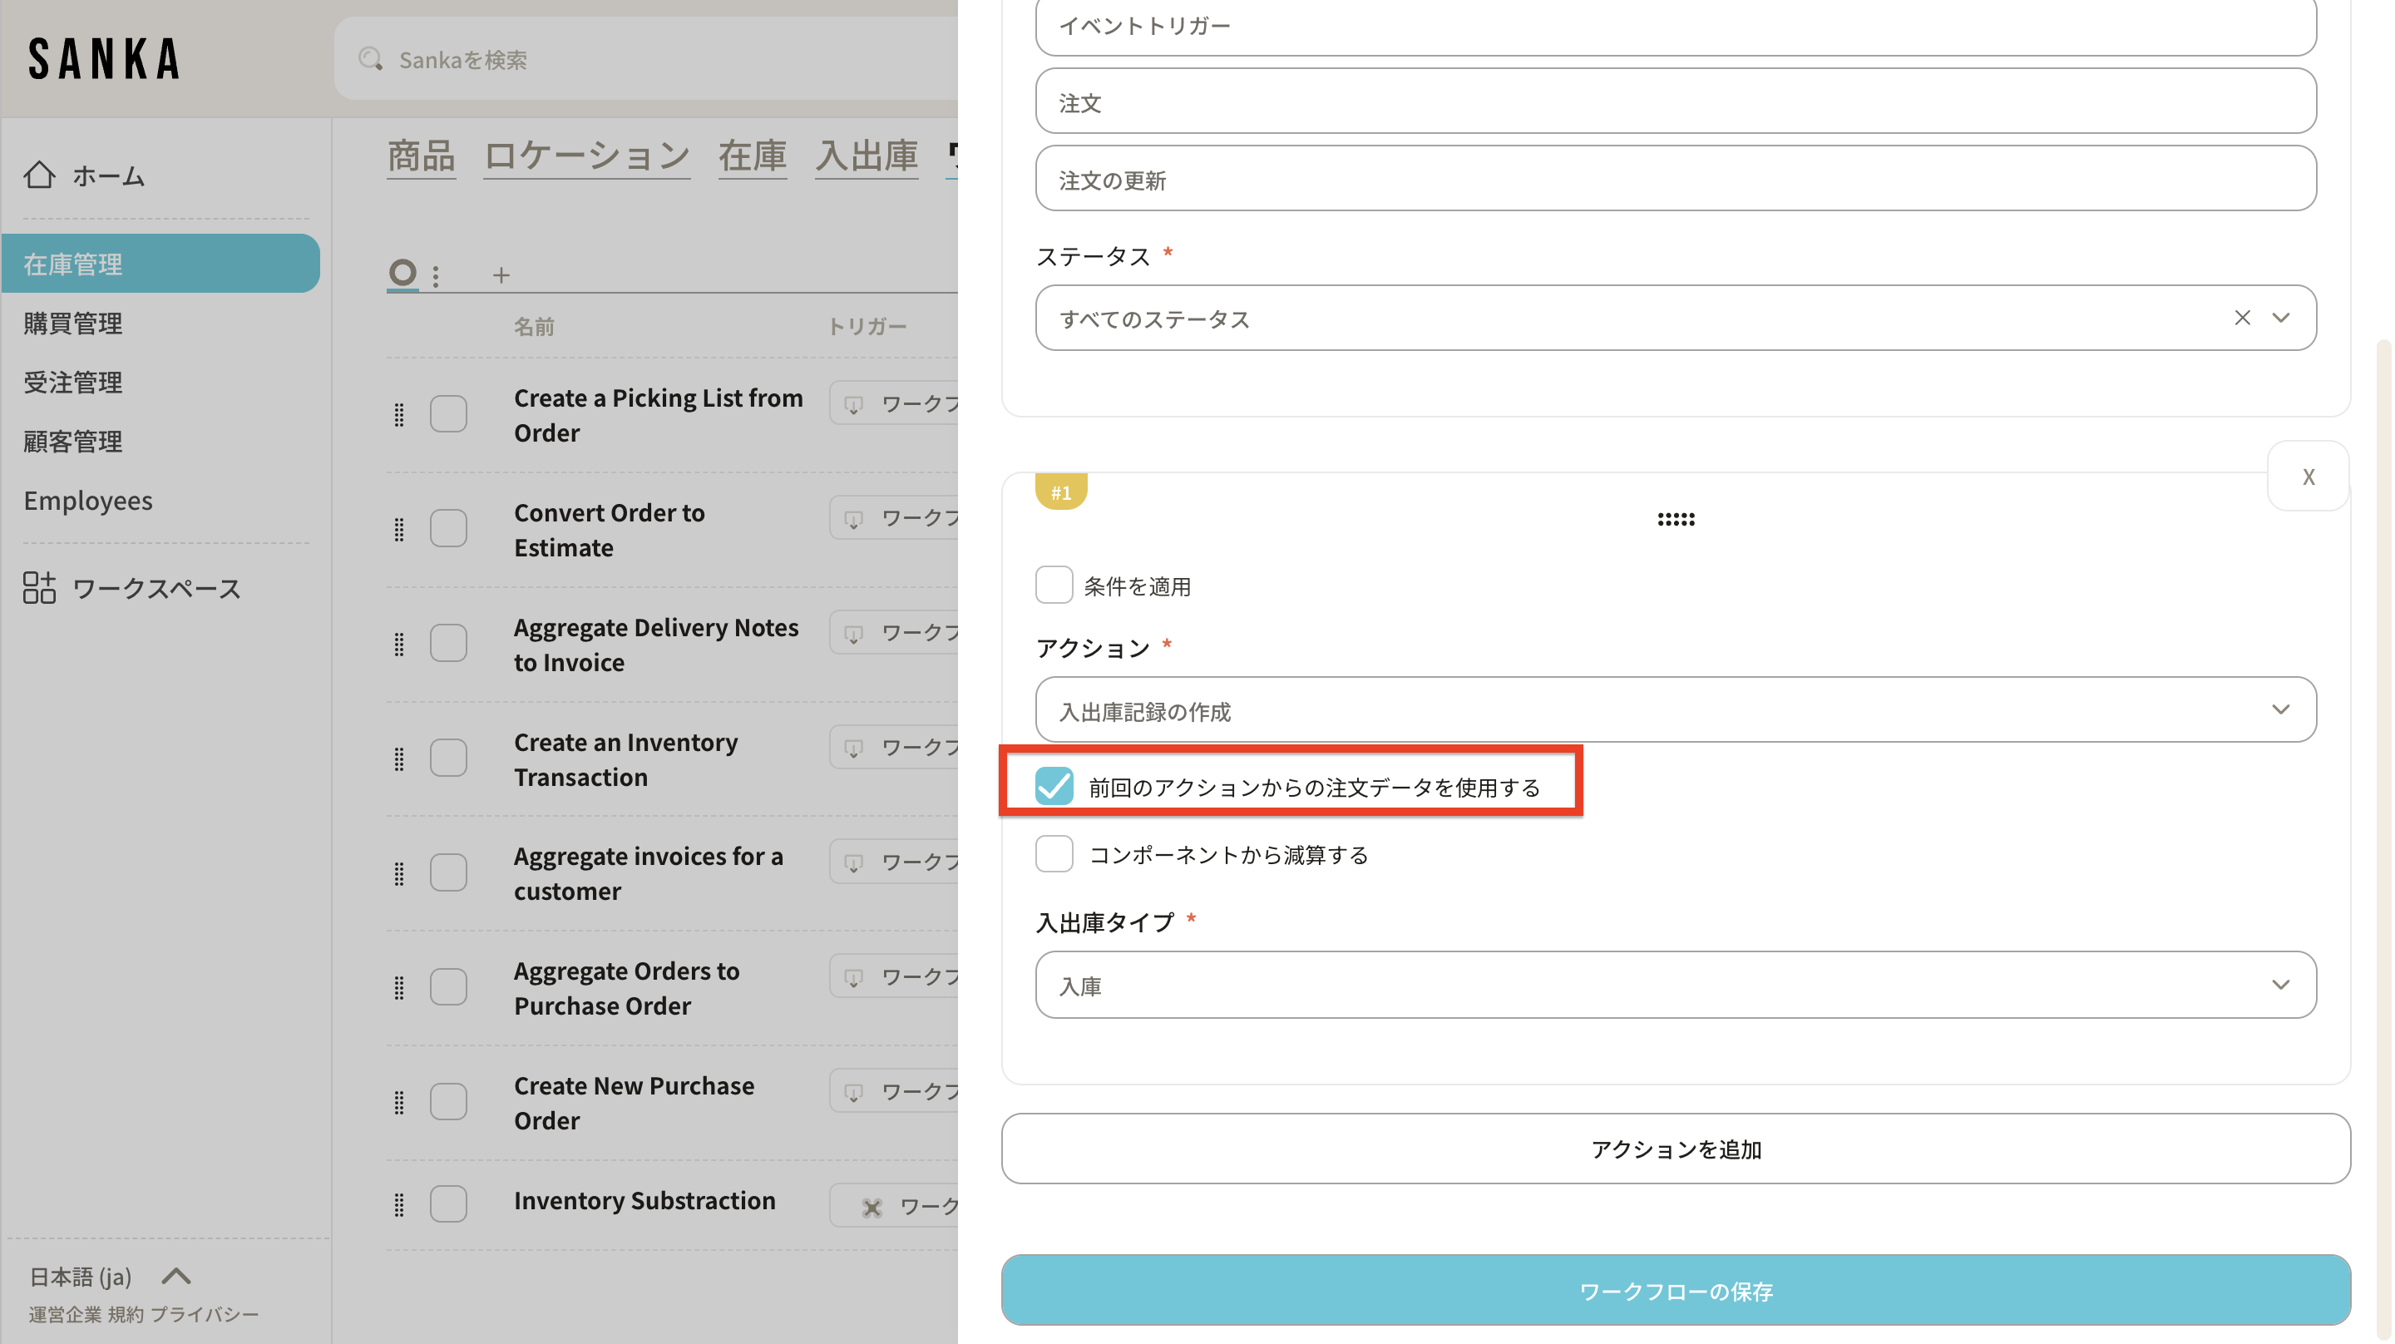The width and height of the screenshot is (2395, 1344).
Task: Clear status field with the X icon
Action: pos(2242,318)
